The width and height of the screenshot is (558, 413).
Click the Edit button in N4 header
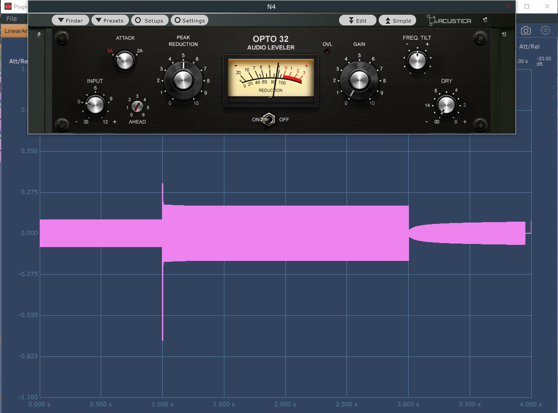tap(357, 21)
